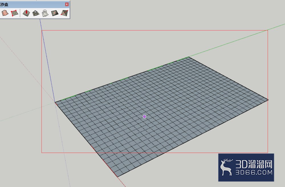Click the toolbar separator between grid and Smoove icons
The image size is (285, 187).
(x=20, y=13)
